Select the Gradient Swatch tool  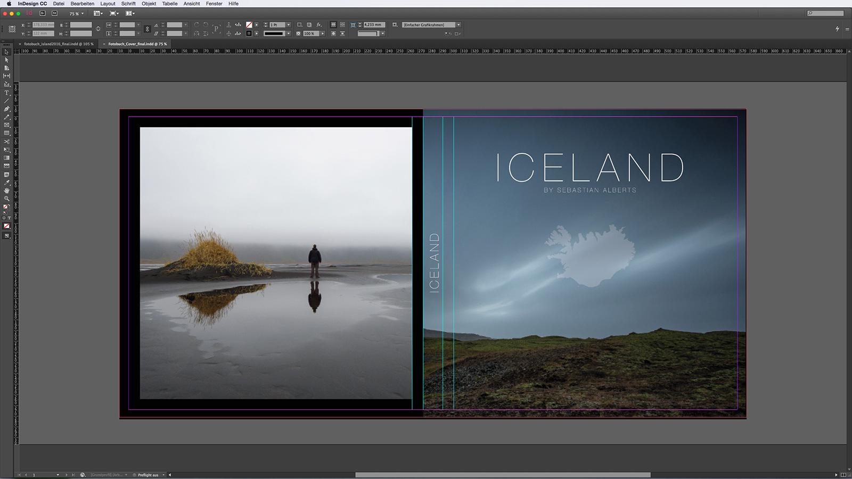(x=6, y=158)
